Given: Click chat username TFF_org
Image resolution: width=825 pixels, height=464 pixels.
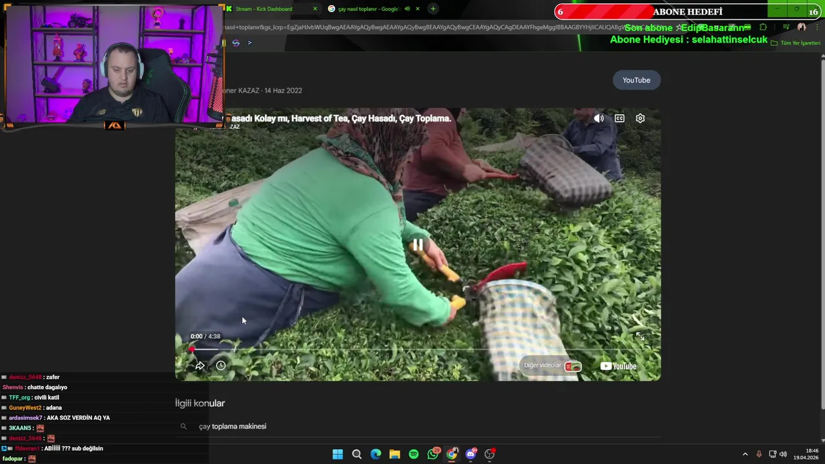Looking at the screenshot, I should point(19,398).
